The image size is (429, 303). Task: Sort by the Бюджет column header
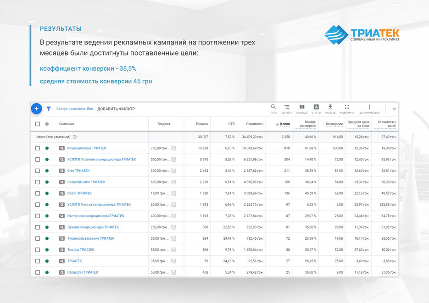164,124
